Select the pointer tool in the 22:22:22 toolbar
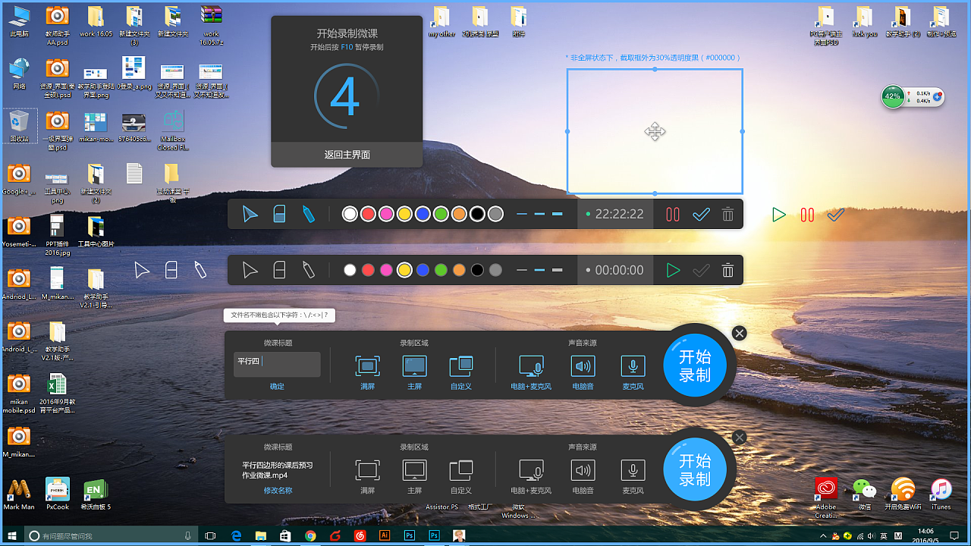971x546 pixels. pyautogui.click(x=250, y=215)
